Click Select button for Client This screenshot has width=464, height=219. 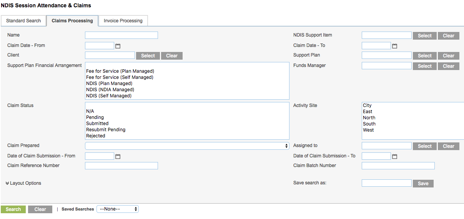coord(148,56)
